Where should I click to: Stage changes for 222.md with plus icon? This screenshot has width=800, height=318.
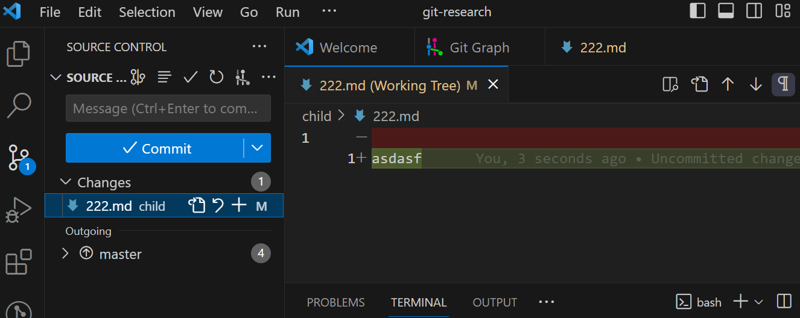(239, 206)
